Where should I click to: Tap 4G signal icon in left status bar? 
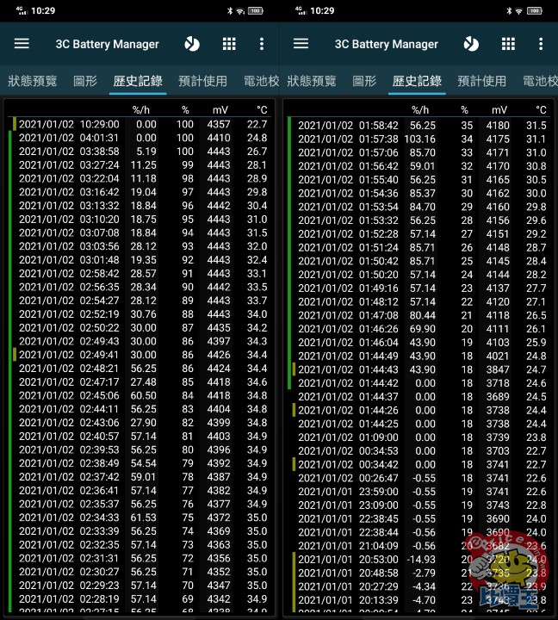pyautogui.click(x=22, y=10)
